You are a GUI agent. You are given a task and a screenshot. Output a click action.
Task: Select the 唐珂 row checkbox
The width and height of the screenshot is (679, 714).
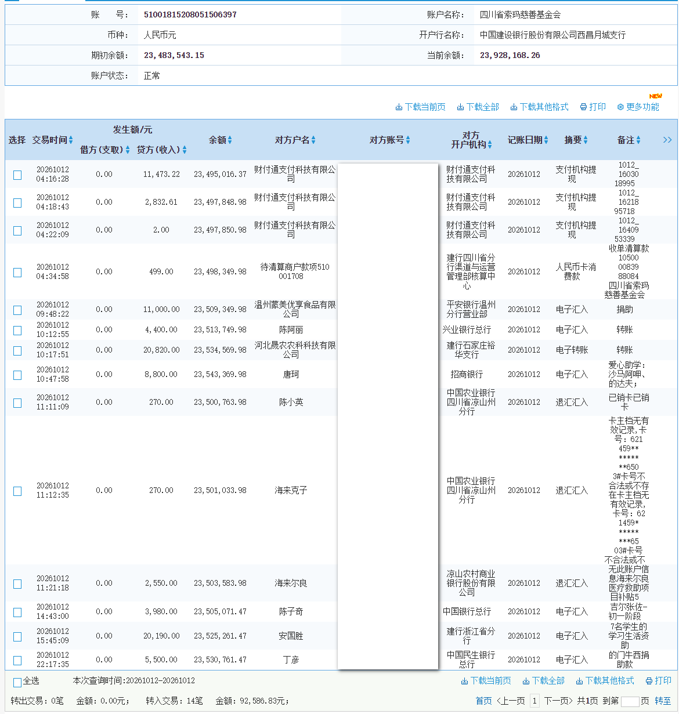point(17,375)
